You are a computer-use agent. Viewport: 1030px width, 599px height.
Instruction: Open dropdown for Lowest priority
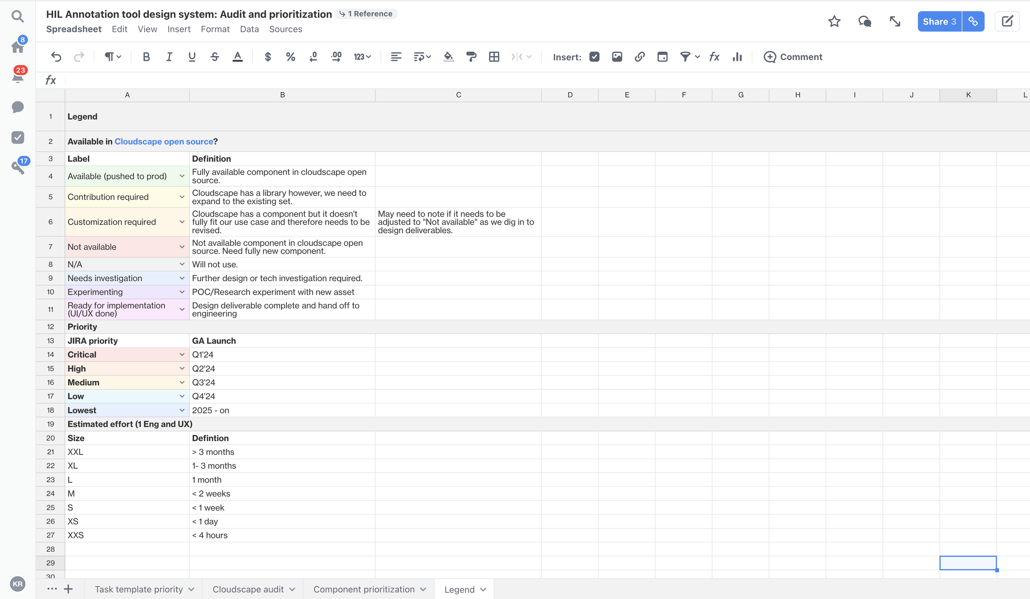point(182,410)
